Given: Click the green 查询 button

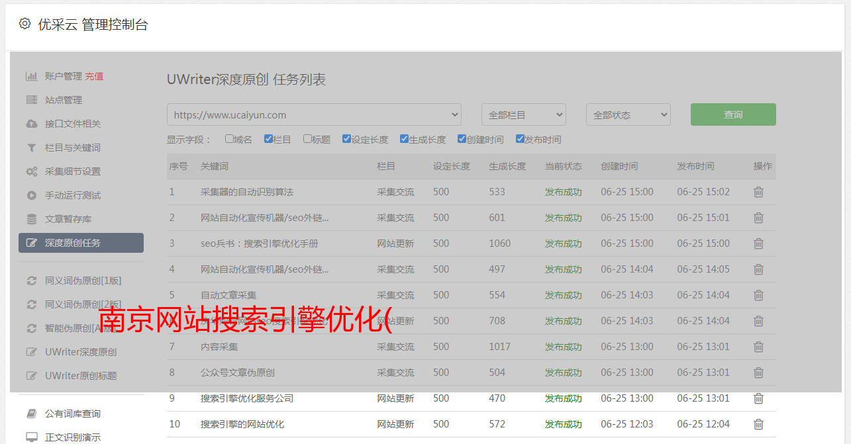Looking at the screenshot, I should coord(733,114).
